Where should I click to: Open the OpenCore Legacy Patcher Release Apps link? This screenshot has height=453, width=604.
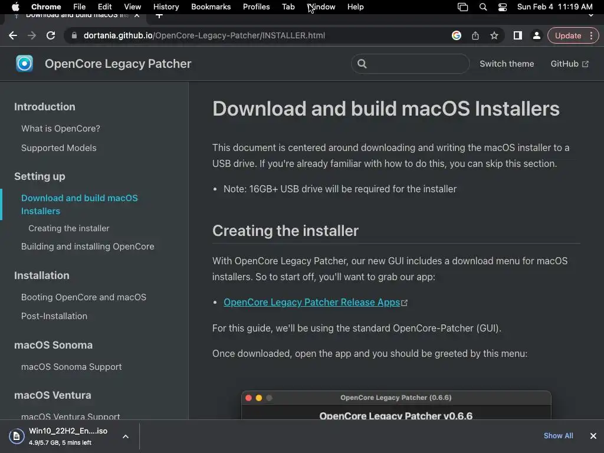(x=312, y=302)
